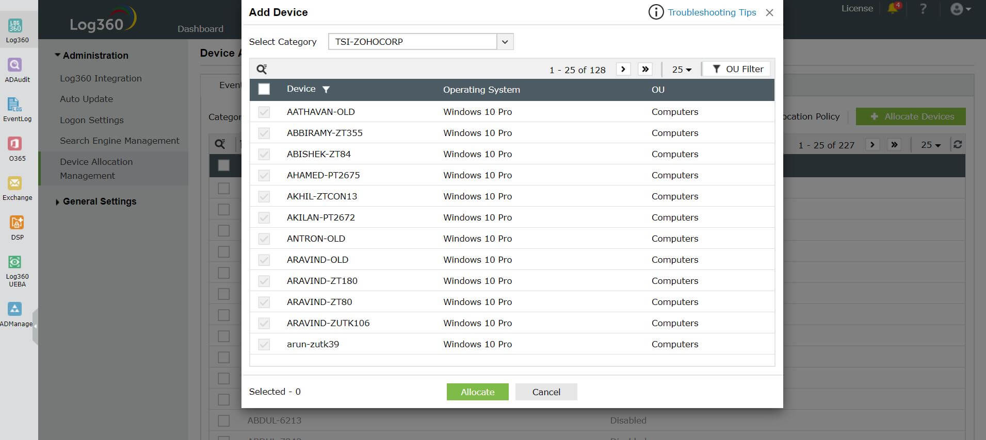Open the OU Filter dropdown
986x440 pixels.
[737, 69]
